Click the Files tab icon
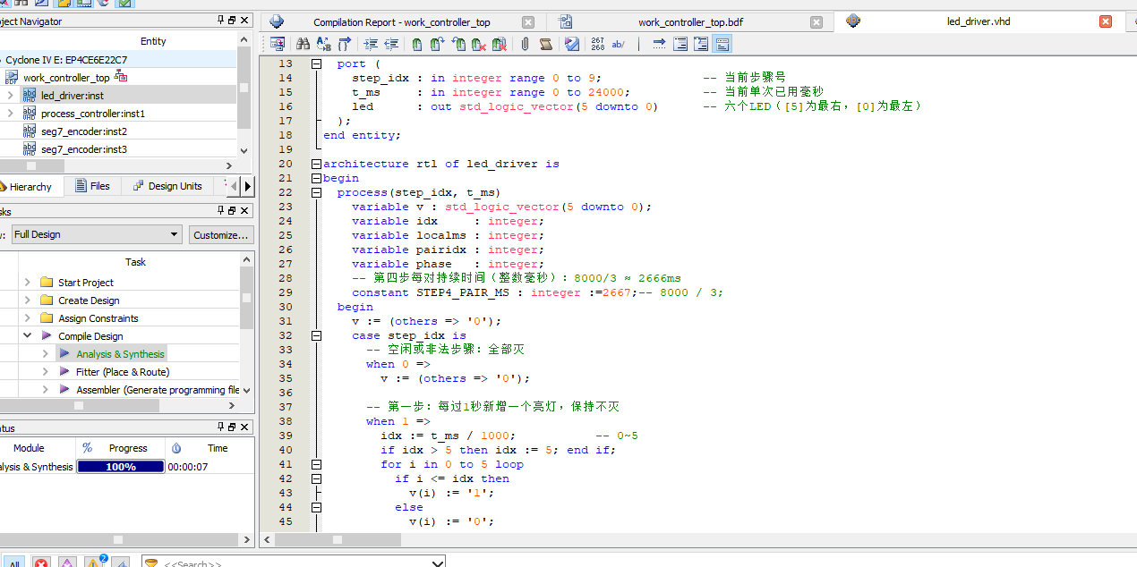This screenshot has height=567, width=1137. pos(81,186)
